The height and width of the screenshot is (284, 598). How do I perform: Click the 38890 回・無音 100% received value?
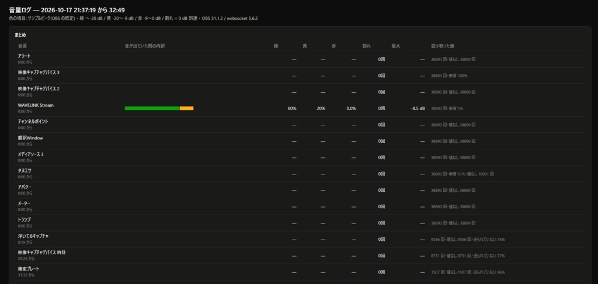[449, 76]
